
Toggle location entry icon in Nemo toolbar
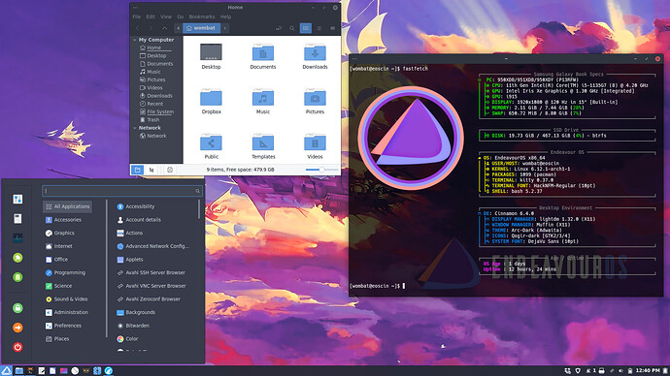click(279, 28)
